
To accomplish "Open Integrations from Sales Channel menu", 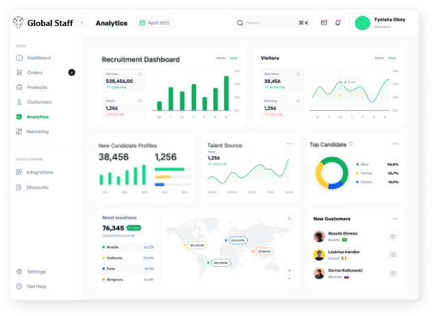I will point(39,172).
